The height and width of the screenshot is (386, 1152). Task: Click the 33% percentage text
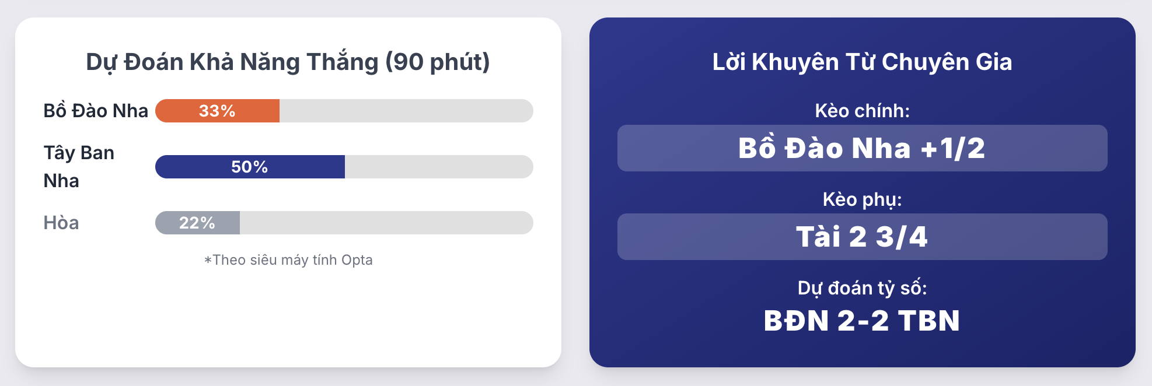point(217,111)
